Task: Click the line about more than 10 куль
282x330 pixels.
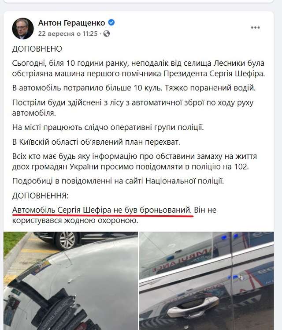Action: (x=134, y=88)
